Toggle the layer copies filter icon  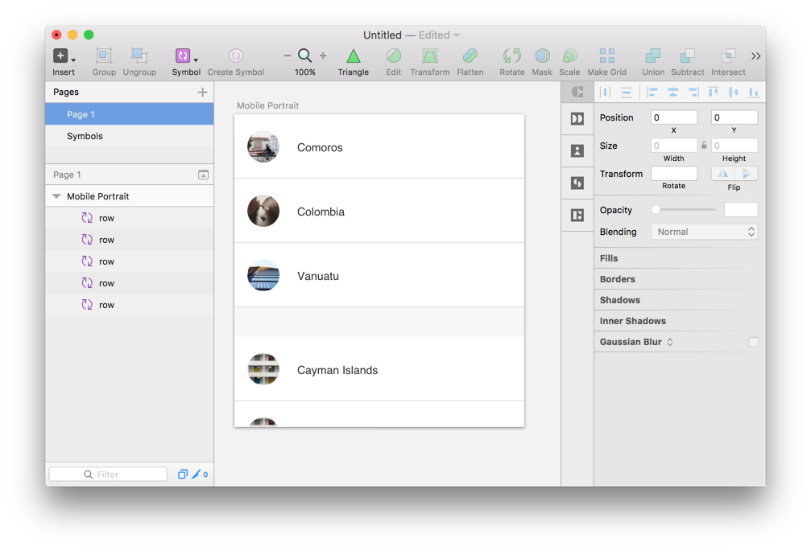(x=183, y=474)
